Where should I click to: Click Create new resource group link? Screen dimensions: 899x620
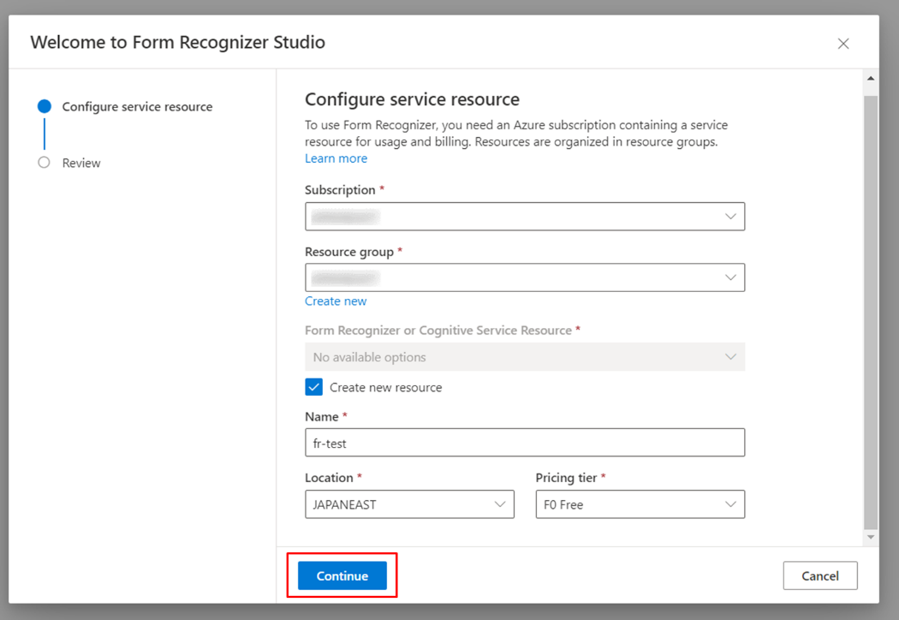click(336, 301)
